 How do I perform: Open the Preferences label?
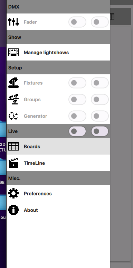38,194
